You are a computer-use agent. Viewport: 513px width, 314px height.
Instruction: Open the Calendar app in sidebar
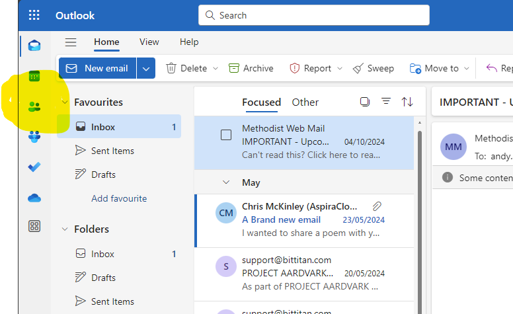click(x=34, y=76)
